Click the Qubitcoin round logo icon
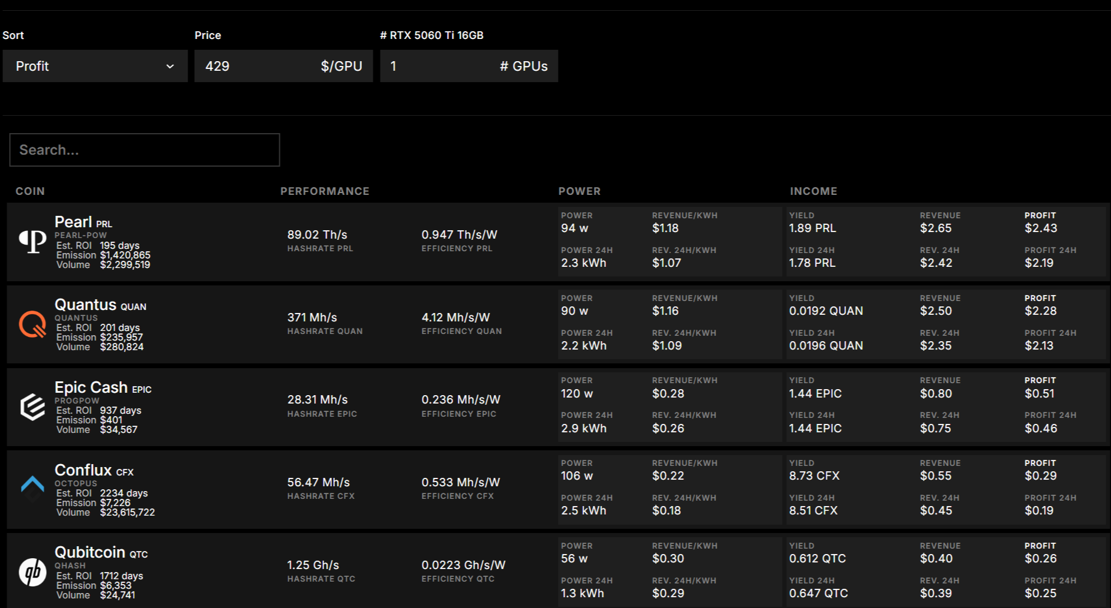Screen dimensions: 1111x608 click(x=32, y=572)
